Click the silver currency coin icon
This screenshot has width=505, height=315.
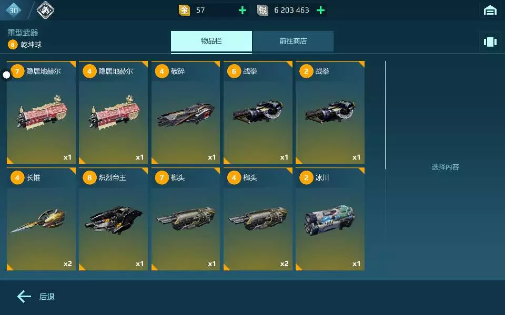(x=262, y=10)
